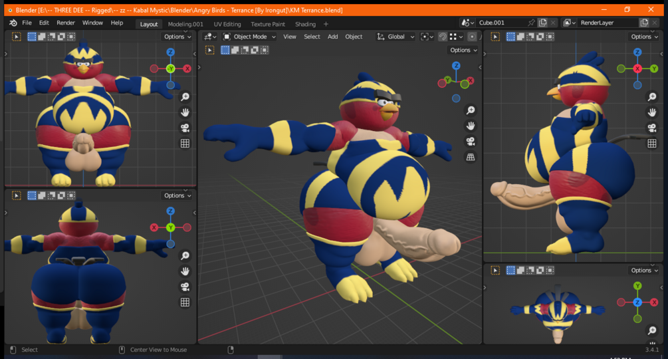Open the snapping options dropdown
The height and width of the screenshot is (359, 668).
pos(456,37)
